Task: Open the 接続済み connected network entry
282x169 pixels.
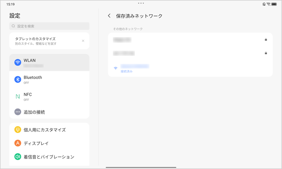Action: tap(190, 68)
